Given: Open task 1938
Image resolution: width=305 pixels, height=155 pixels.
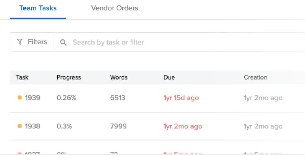Looking at the screenshot, I should (32, 126).
